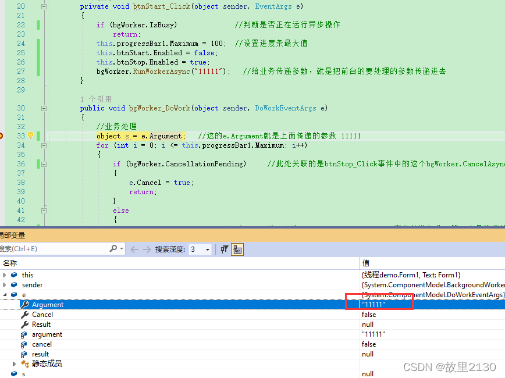Collapse the e variable node in Locals

[x=3, y=294]
